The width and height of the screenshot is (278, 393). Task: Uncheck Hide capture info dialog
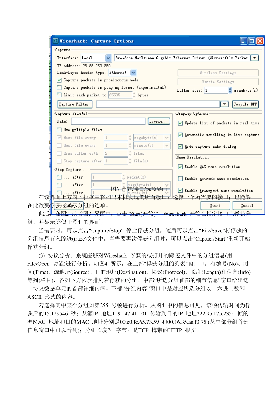180,147
